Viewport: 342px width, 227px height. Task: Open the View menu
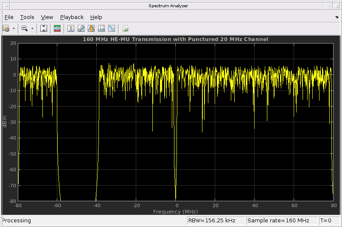tap(47, 17)
